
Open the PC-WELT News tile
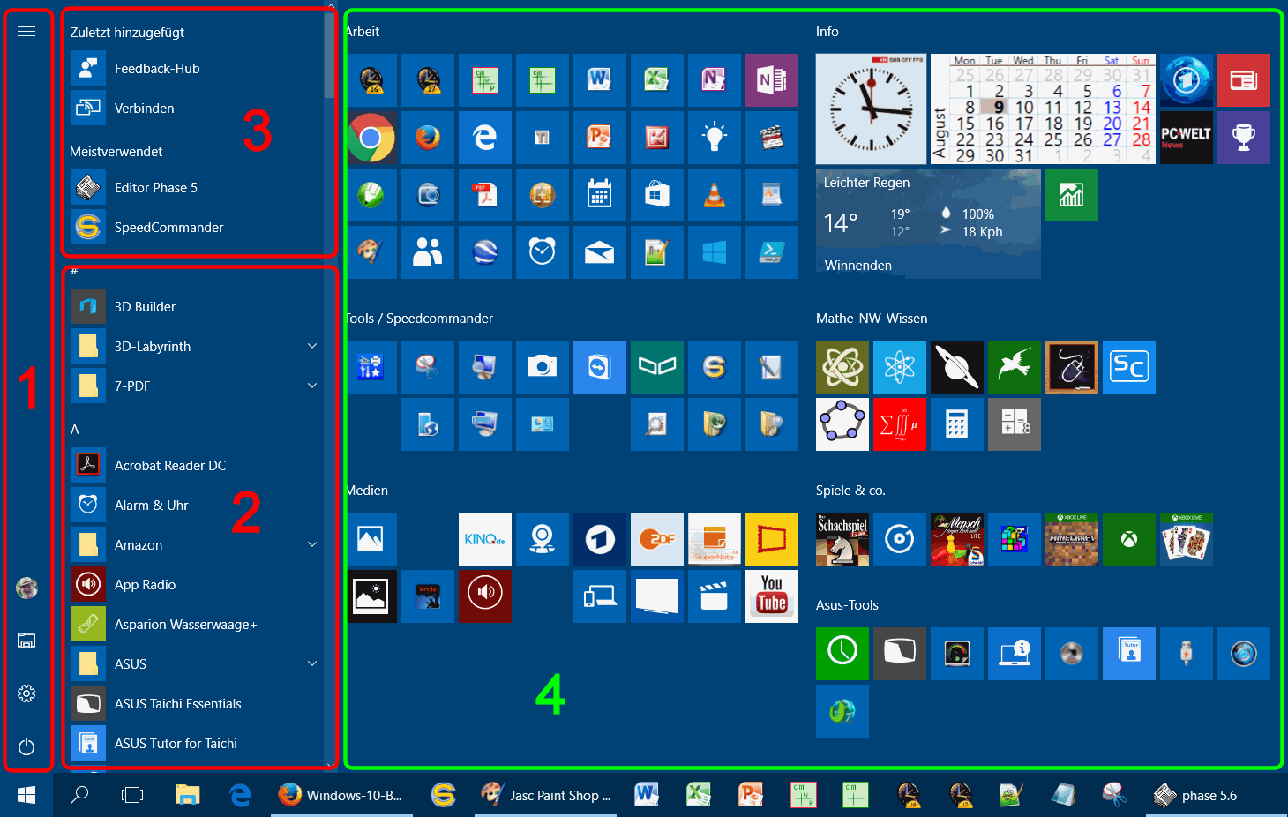pos(1186,138)
